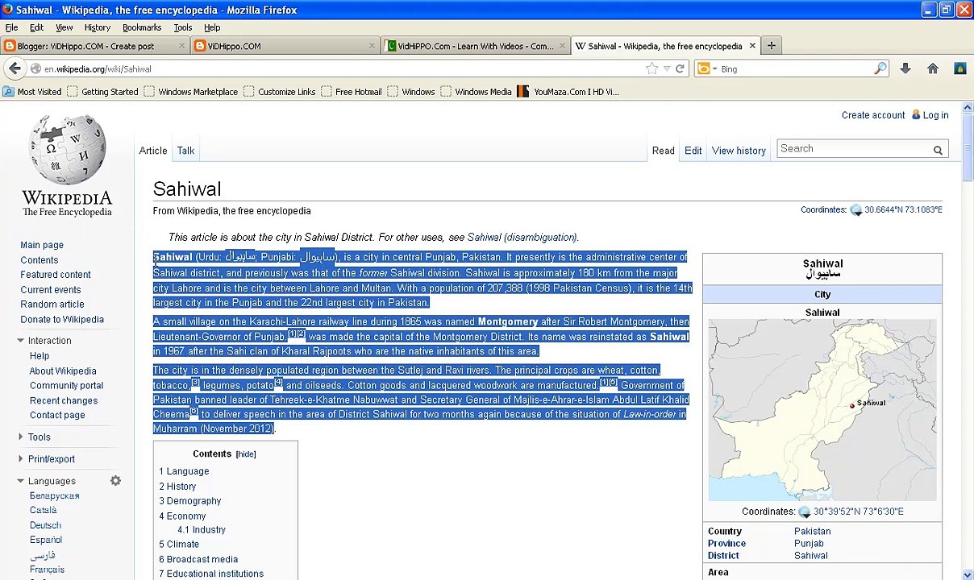Click the YouMaza.Com bookmark icon
This screenshot has width=974, height=580.
tap(522, 92)
